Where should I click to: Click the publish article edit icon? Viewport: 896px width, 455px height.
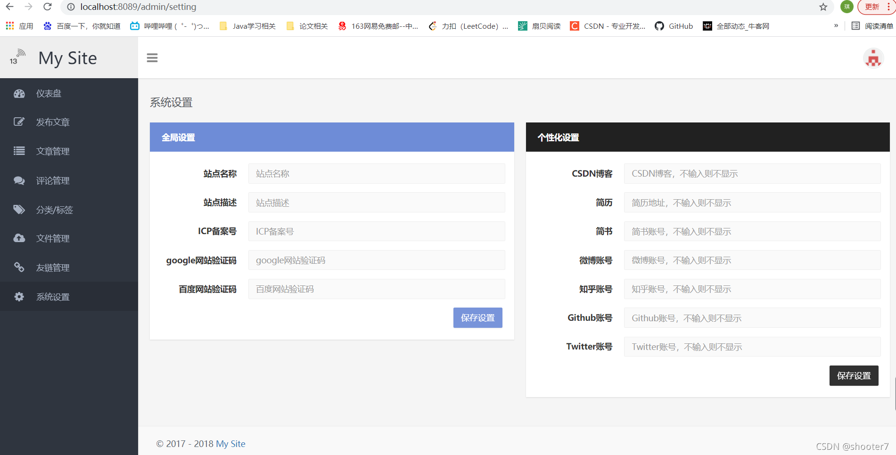pyautogui.click(x=19, y=122)
